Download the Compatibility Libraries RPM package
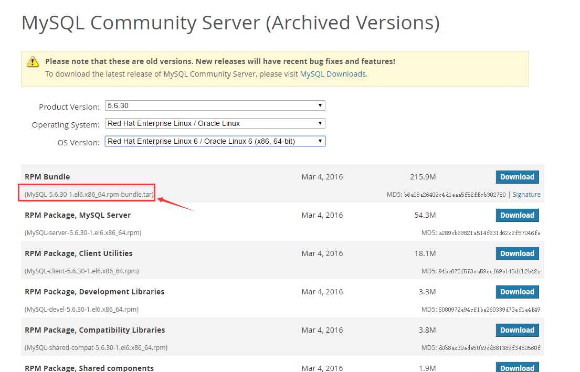 point(517,330)
